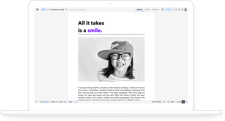Click the folder icon beside the title
Viewport: 225px width, 121px height.
click(66, 10)
